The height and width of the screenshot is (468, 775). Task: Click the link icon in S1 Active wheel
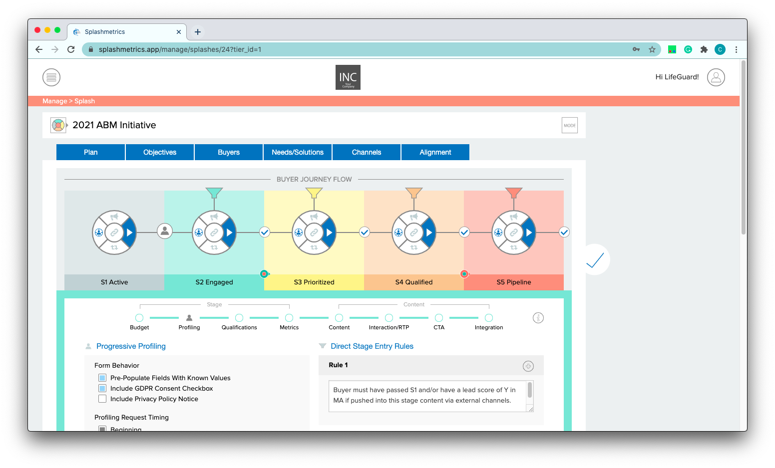click(114, 233)
